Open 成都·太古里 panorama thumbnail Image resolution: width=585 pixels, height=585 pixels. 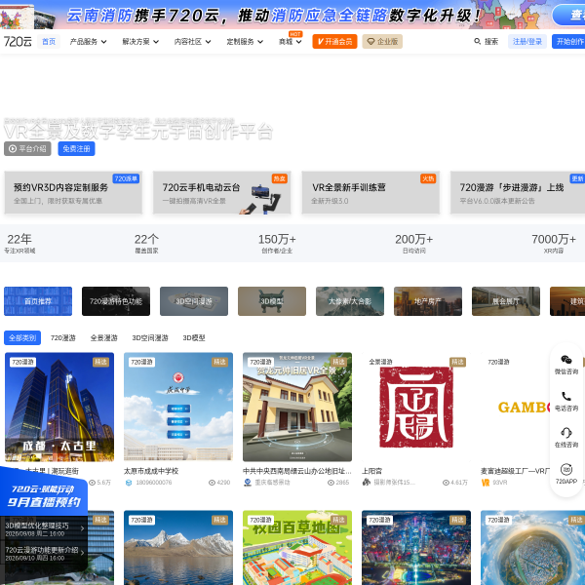[x=59, y=407]
